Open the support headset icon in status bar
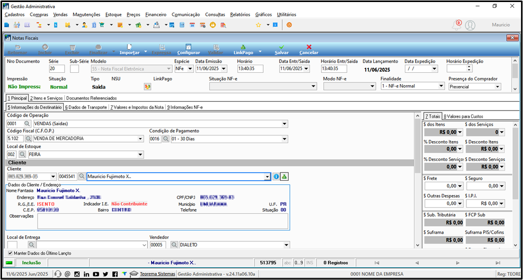Image resolution: width=523 pixels, height=280 pixels. pyautogui.click(x=58, y=274)
